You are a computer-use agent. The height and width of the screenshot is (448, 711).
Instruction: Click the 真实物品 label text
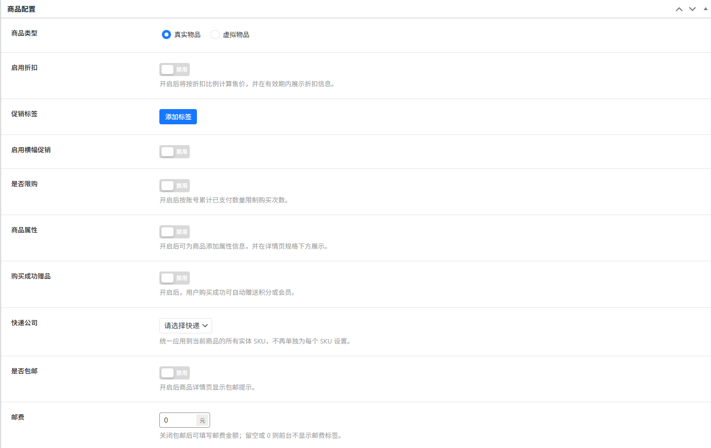(x=187, y=35)
